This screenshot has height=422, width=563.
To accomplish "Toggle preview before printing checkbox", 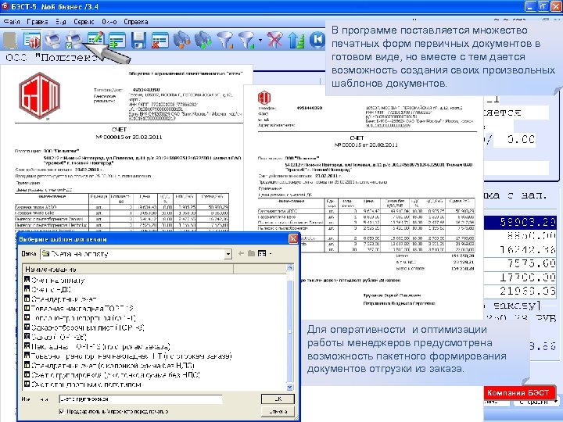I will tap(62, 412).
